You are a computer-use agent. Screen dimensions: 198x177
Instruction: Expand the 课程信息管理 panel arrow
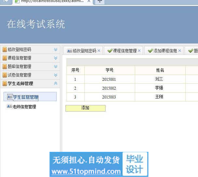point(56,58)
